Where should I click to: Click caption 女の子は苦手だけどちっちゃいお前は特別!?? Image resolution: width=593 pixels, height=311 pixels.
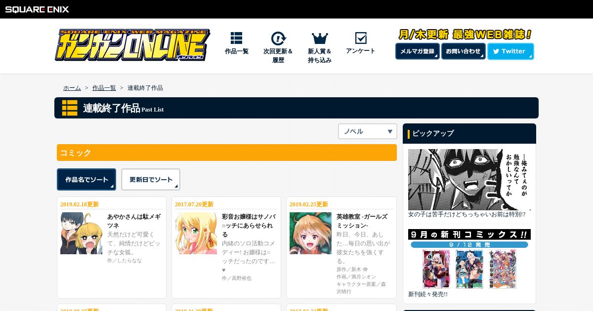466,214
